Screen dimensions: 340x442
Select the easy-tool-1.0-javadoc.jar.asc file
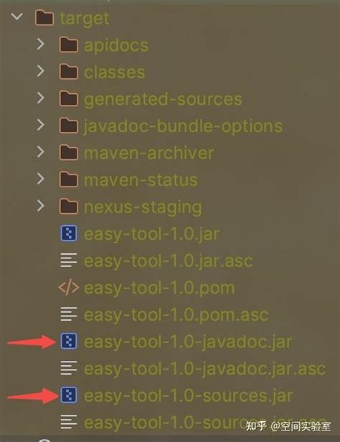point(204,369)
